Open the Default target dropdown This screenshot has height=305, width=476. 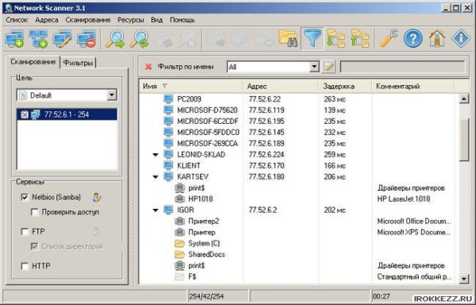click(112, 95)
